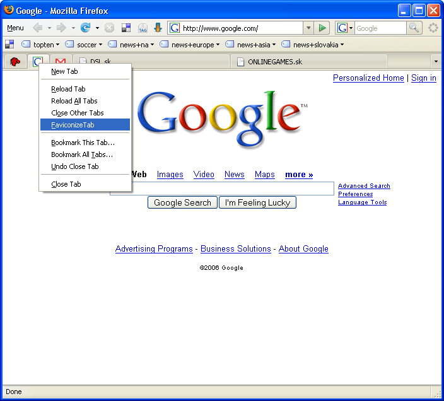The height and width of the screenshot is (401, 444).
Task: Open the Advertising Programs link
Action: 154,249
